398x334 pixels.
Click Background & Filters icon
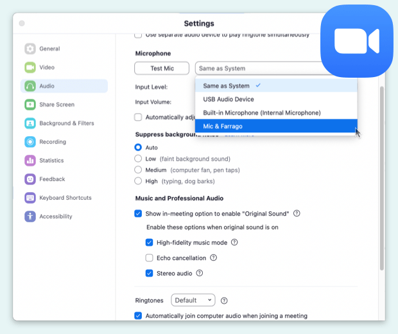pos(30,123)
